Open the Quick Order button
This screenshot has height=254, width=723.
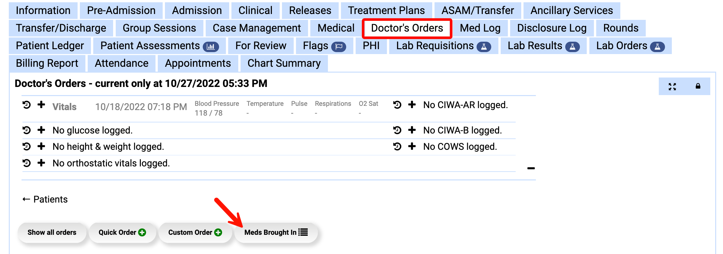click(x=122, y=233)
